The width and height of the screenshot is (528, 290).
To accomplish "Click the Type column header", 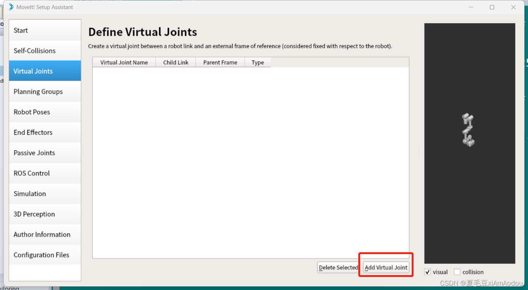I will (x=258, y=62).
